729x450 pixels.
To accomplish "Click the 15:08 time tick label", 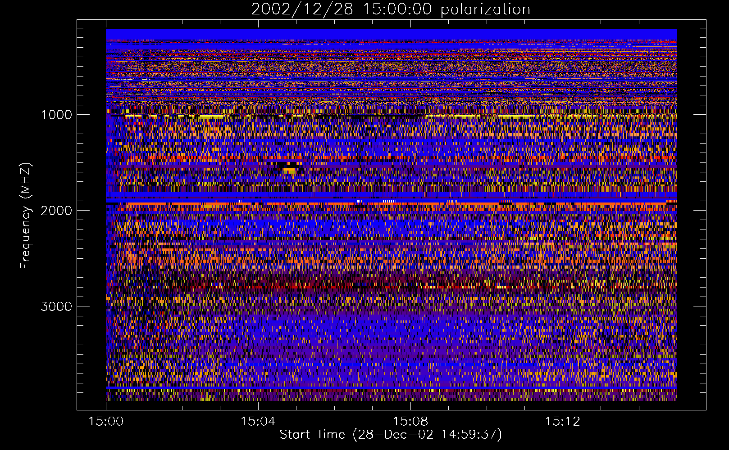I will [410, 422].
